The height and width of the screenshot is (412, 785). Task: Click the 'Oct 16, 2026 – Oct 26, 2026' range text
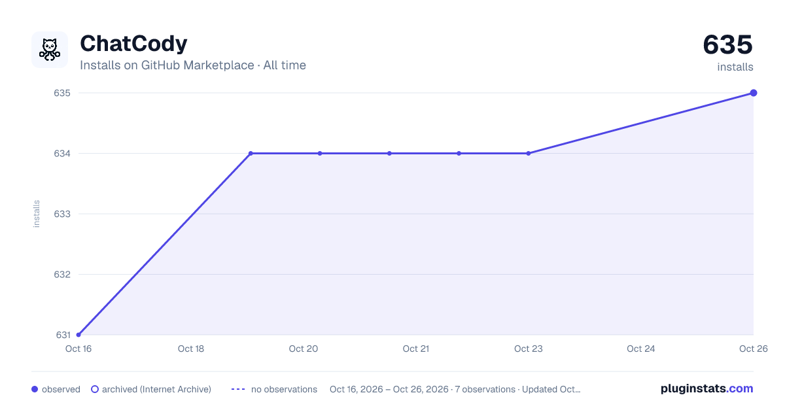(x=389, y=389)
